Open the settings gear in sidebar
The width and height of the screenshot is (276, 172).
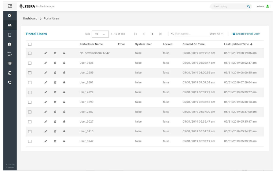10,15
